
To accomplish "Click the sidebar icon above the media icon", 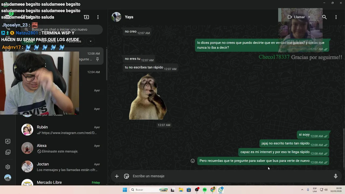I will pyautogui.click(x=8, y=141).
